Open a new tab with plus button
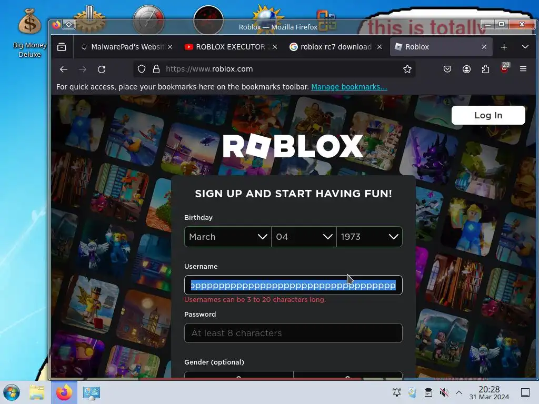Viewport: 539px width, 404px height. (504, 47)
